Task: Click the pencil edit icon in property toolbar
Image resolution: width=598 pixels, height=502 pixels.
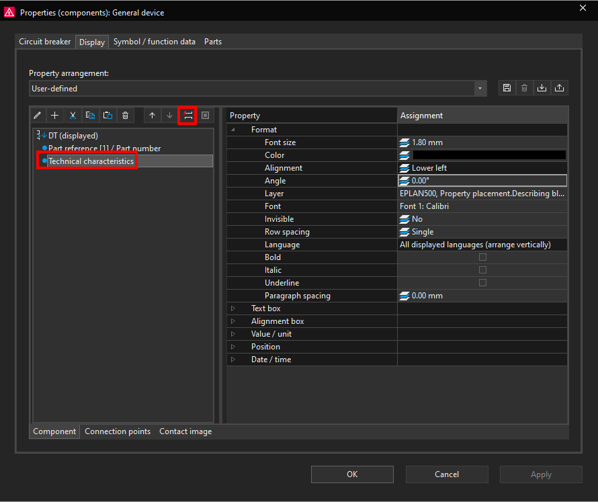Action: pyautogui.click(x=38, y=116)
